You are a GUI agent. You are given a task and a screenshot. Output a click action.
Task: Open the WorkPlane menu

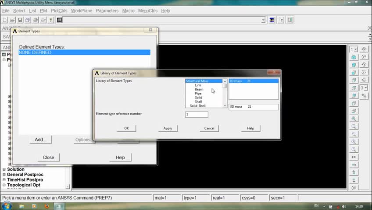click(x=82, y=11)
